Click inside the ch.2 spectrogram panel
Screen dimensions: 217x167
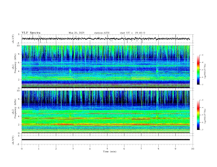105,112
